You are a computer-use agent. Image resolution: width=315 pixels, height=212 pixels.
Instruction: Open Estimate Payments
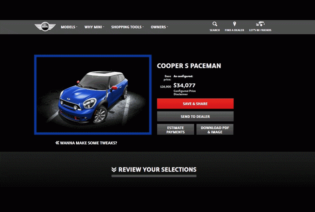point(176,130)
